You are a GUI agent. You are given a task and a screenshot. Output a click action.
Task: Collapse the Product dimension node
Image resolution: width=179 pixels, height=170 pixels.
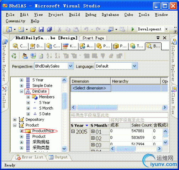pyautogui.click(x=15, y=125)
